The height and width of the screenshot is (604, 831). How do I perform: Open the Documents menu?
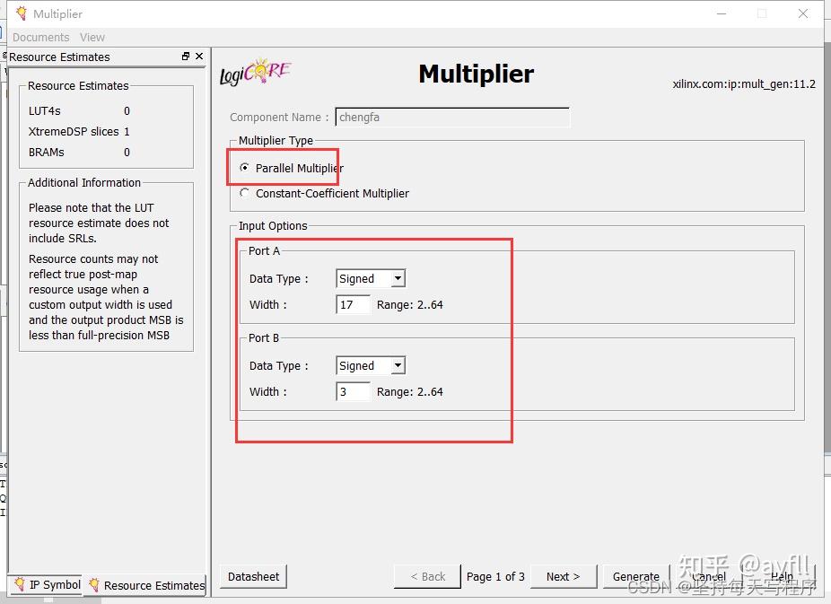(x=40, y=37)
